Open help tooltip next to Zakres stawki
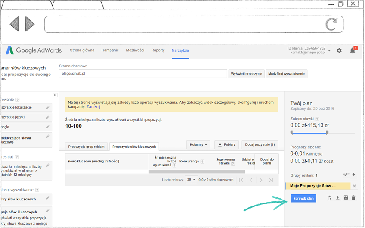 point(317,119)
